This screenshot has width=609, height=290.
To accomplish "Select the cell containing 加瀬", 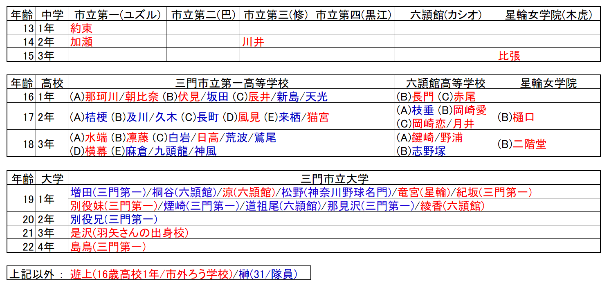I will [x=117, y=41].
